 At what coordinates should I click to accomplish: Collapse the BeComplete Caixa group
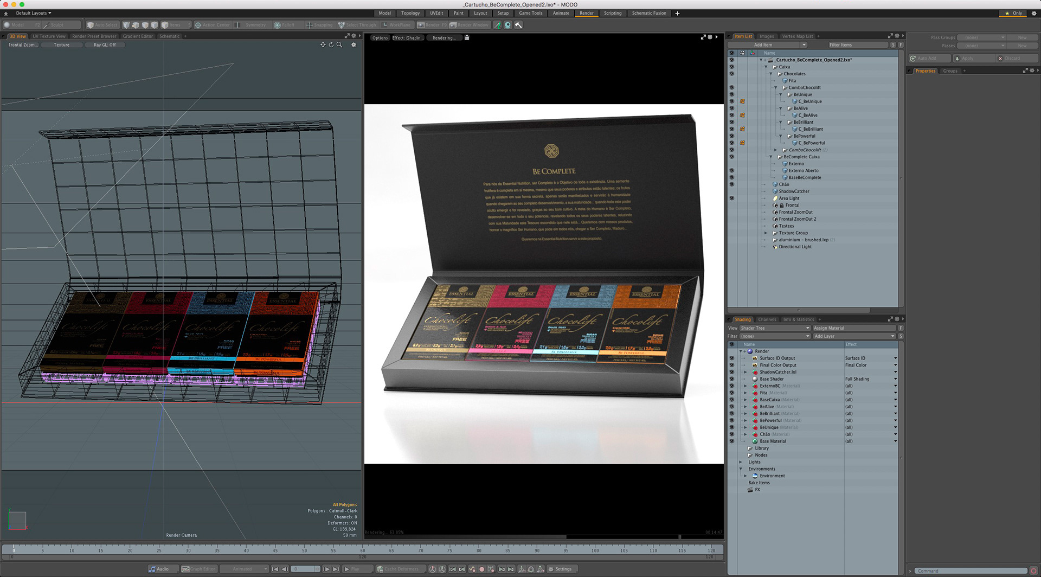tap(771, 157)
